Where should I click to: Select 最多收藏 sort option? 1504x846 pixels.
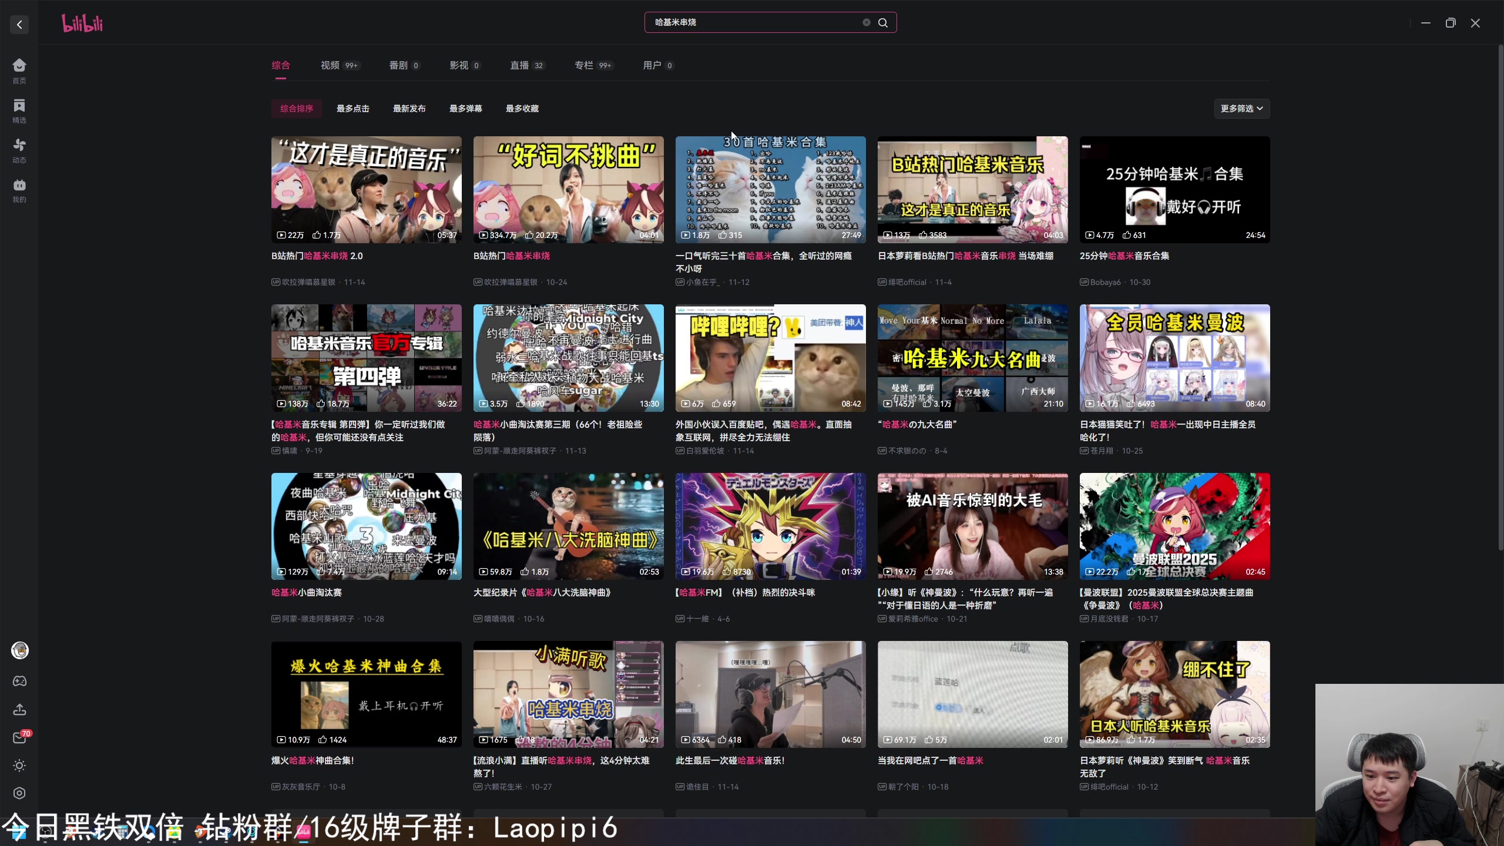click(522, 109)
